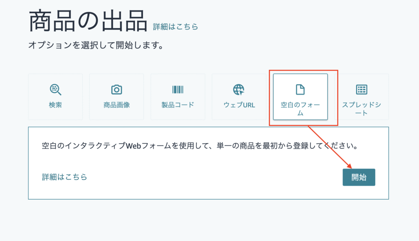Click the empty page background below the panel

coord(205,221)
